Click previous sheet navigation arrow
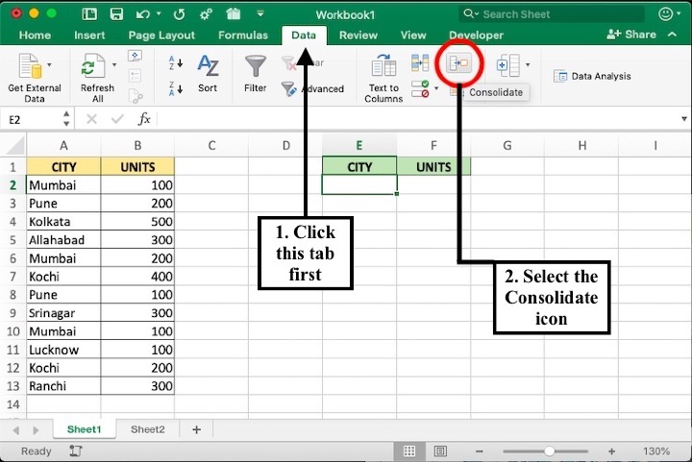The width and height of the screenshot is (692, 462). 16,429
